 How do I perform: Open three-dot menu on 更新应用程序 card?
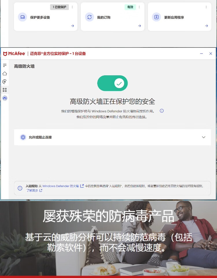[206, 7]
